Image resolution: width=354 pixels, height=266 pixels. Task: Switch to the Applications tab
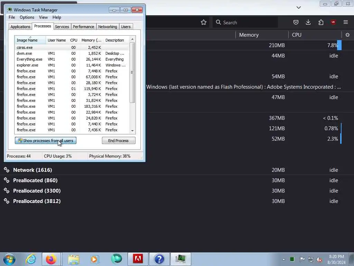pos(20,27)
